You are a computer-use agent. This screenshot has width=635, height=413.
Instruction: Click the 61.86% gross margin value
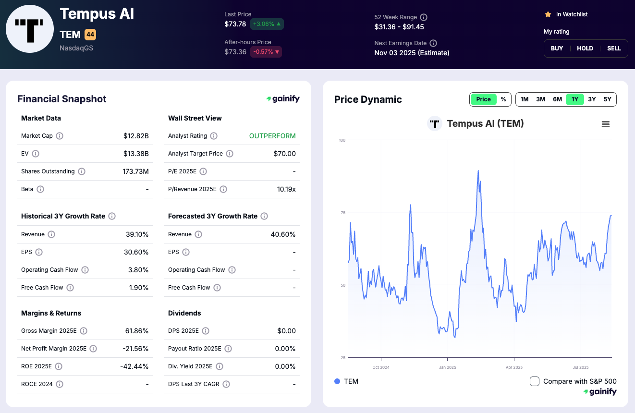136,331
